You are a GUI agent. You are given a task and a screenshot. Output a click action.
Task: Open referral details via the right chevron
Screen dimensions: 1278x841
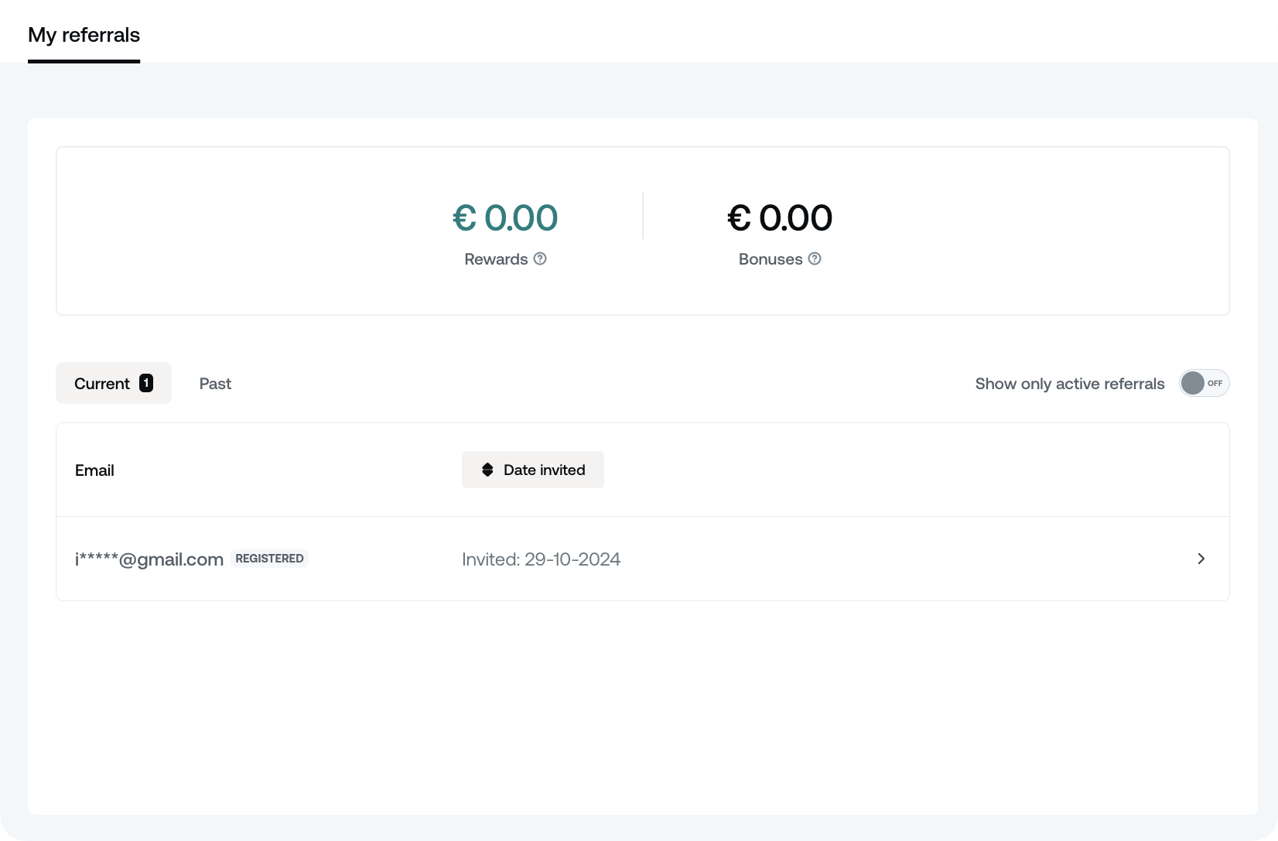pos(1201,559)
